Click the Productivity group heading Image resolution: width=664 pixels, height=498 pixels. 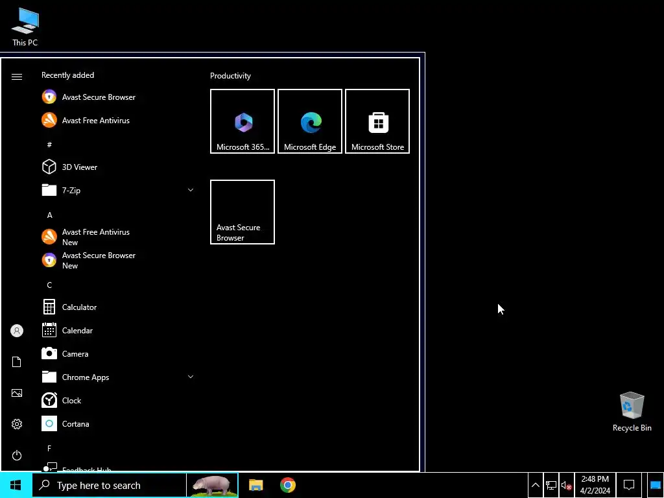click(230, 76)
